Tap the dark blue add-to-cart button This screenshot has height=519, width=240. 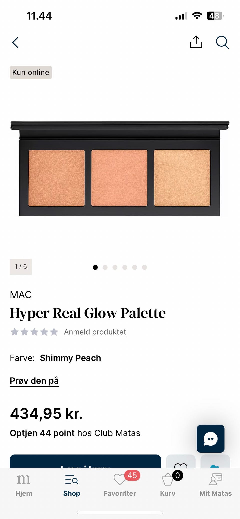click(x=85, y=461)
